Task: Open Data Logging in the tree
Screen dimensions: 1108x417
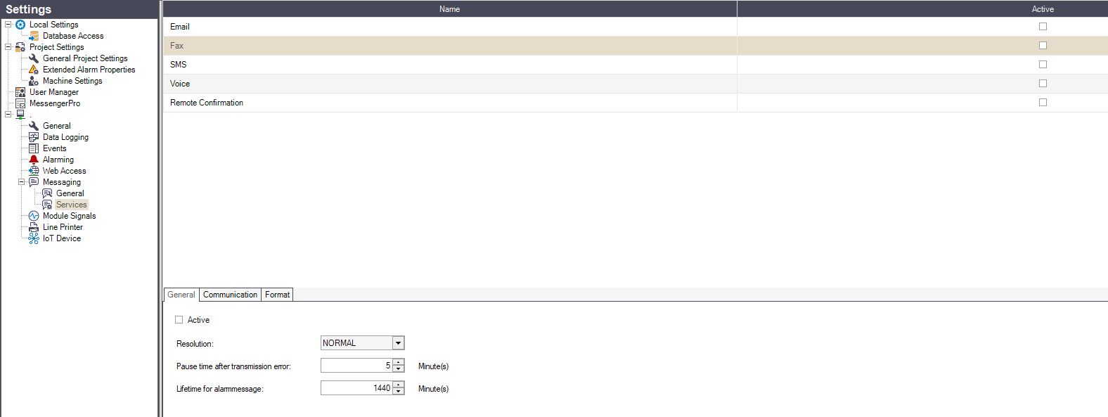Action: [x=65, y=137]
